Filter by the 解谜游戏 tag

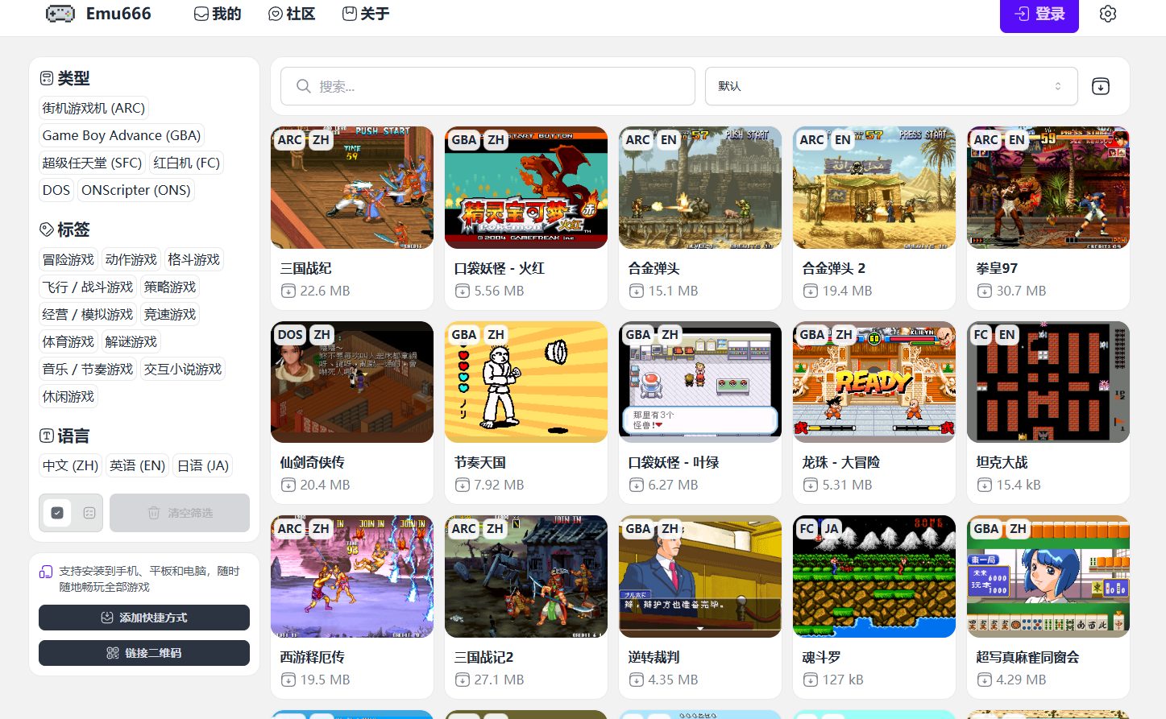(x=131, y=341)
